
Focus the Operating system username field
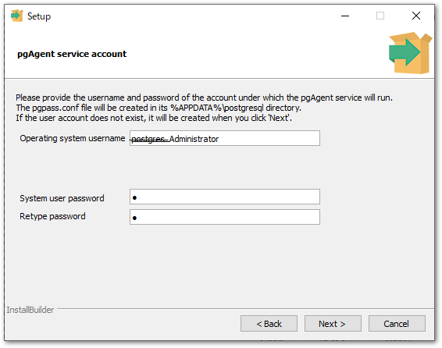(225, 138)
